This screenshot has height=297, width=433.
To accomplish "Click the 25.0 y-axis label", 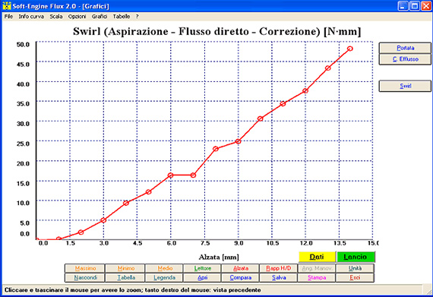I will pyautogui.click(x=23, y=144).
